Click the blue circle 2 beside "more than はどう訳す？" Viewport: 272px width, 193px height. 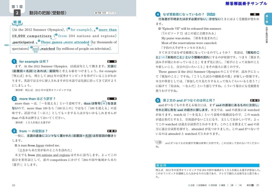(14, 99)
